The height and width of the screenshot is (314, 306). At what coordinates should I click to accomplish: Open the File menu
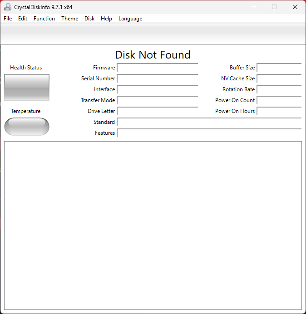click(8, 19)
